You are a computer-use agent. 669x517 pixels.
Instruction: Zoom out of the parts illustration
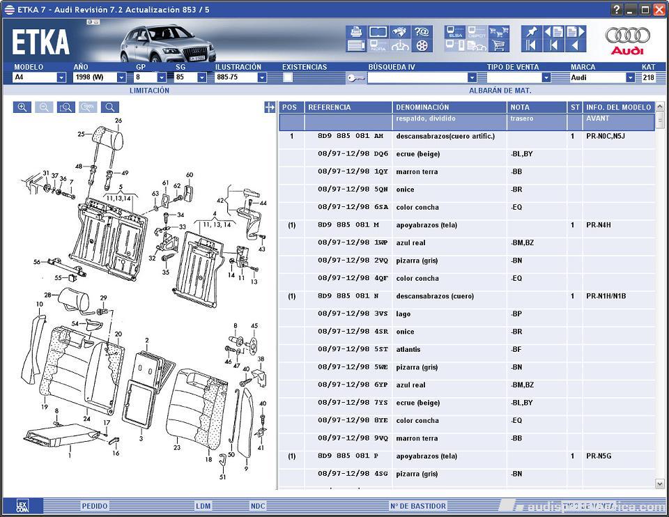pos(44,107)
